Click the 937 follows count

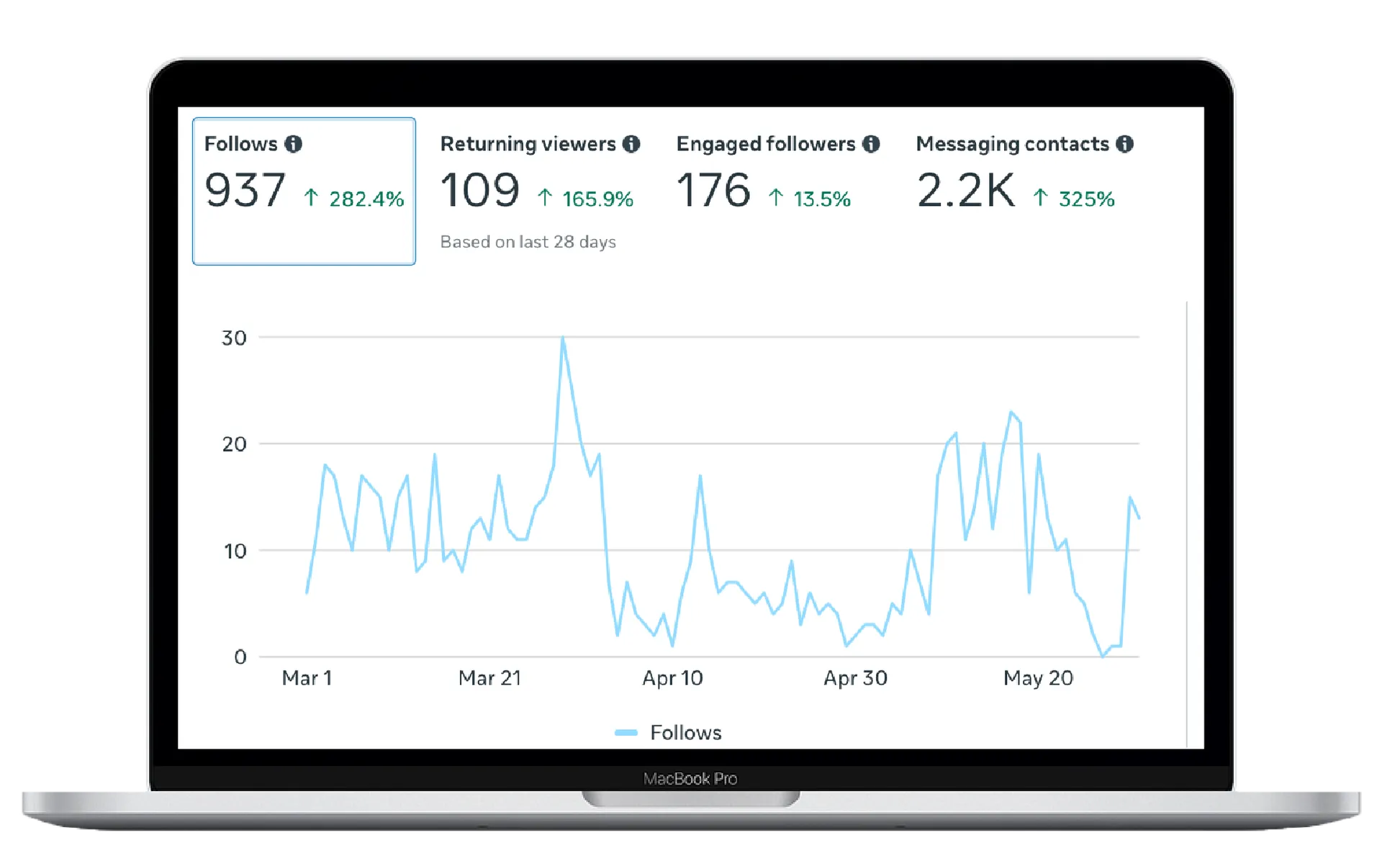point(245,191)
